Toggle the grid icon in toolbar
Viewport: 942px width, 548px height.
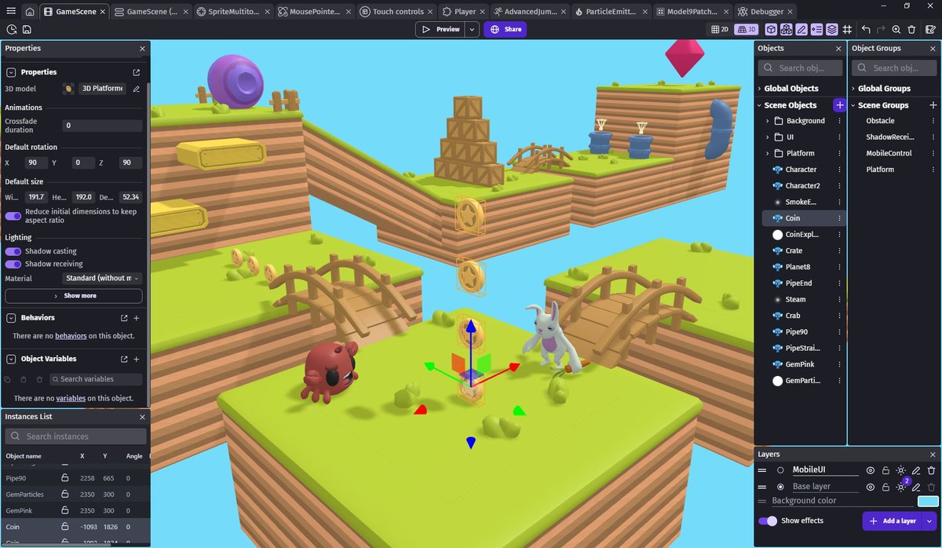pos(847,29)
